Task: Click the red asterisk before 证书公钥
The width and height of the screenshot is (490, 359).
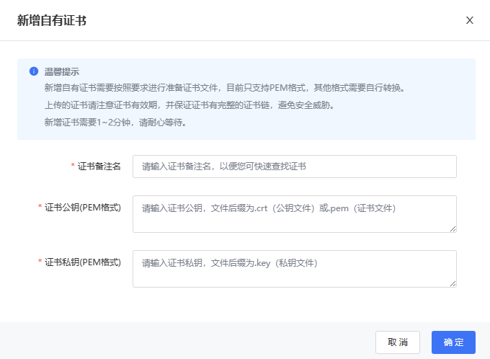Action: point(40,208)
